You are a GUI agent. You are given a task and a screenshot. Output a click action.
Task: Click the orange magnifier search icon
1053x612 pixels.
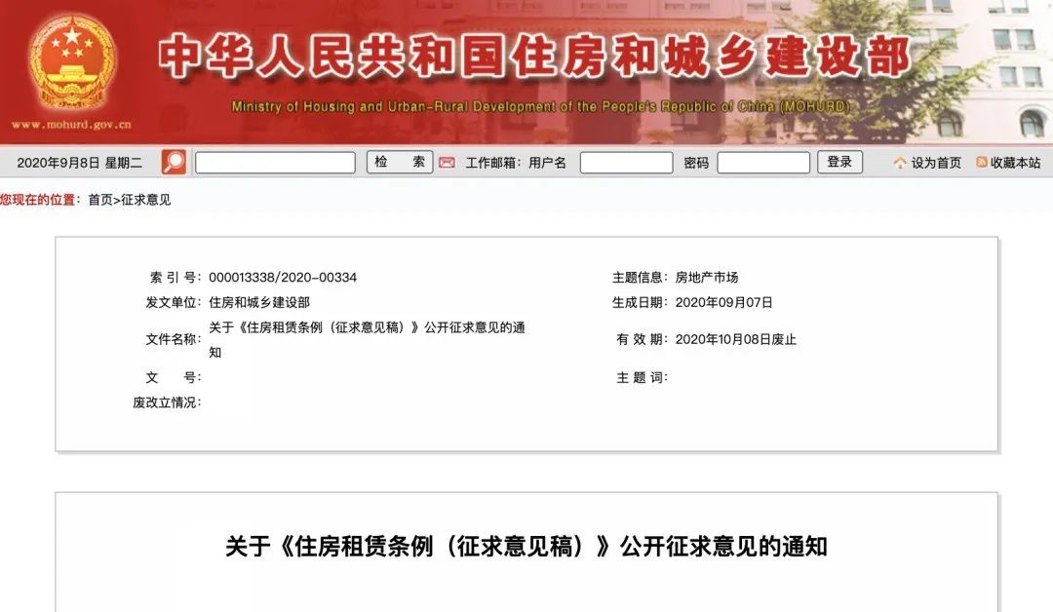click(x=174, y=163)
